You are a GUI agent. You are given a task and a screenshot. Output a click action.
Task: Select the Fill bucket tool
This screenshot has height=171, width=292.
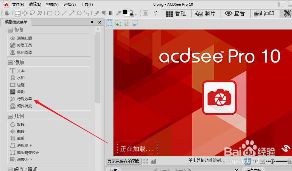click(104, 13)
